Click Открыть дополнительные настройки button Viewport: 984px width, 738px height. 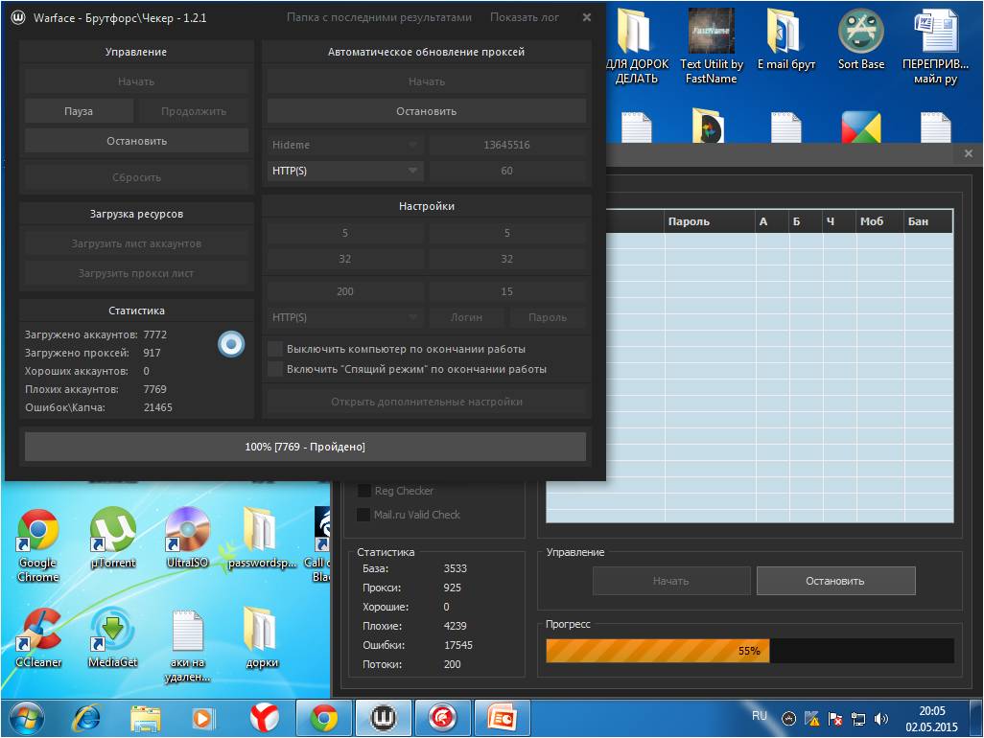(x=427, y=402)
